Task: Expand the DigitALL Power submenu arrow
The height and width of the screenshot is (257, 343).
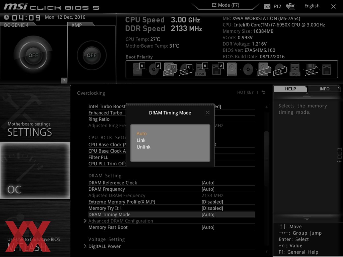Action: point(85,246)
